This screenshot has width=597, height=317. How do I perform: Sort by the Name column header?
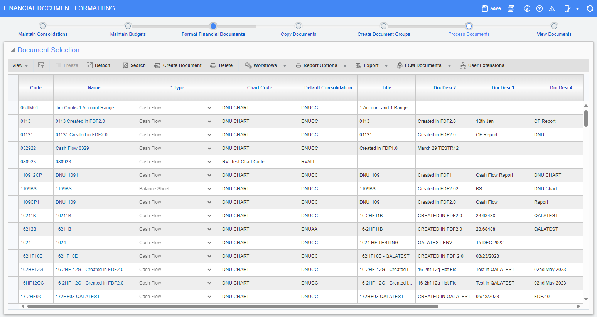click(x=94, y=88)
